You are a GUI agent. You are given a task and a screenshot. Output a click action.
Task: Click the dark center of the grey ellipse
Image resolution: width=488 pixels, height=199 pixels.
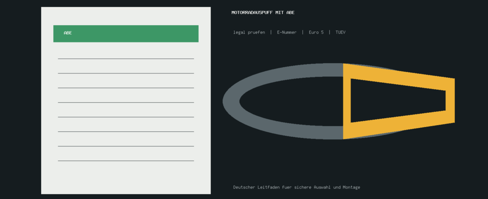[x=291, y=101]
